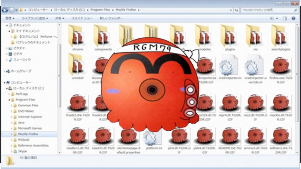The height and width of the screenshot is (169, 301).
Task: Open the view options dropdown arrow beside view icon
Action: point(277,19)
